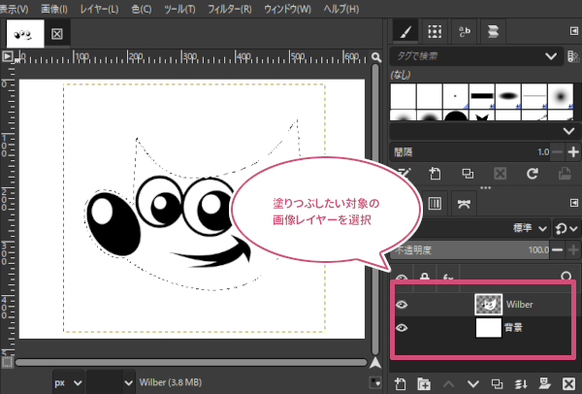This screenshot has width=582, height=394.
Task: Click the refresh brushes icon
Action: point(532,175)
